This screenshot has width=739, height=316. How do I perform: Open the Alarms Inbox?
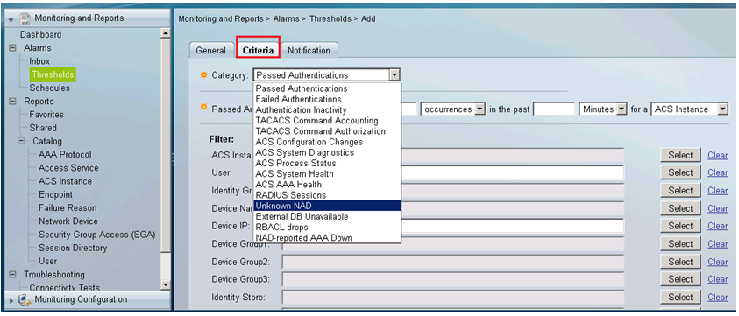(39, 61)
